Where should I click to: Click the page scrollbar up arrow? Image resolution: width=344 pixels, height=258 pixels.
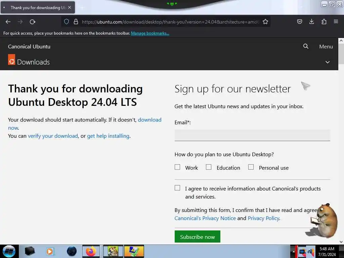341,41
